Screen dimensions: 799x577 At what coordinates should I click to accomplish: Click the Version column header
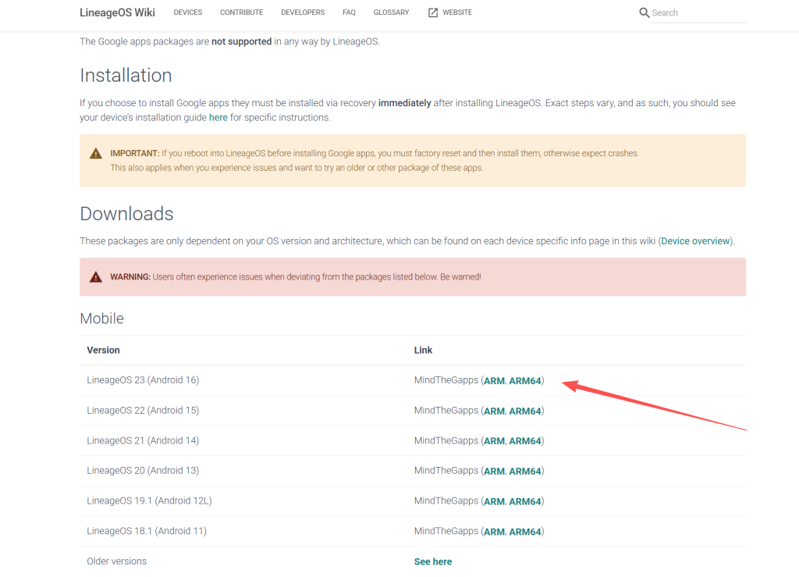(104, 350)
